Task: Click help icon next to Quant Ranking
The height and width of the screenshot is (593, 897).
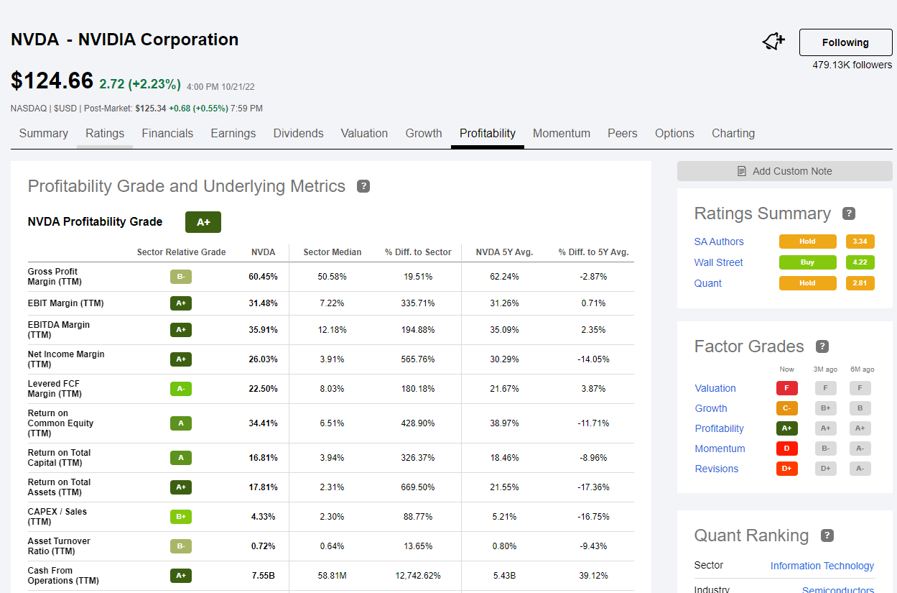Action: (827, 535)
